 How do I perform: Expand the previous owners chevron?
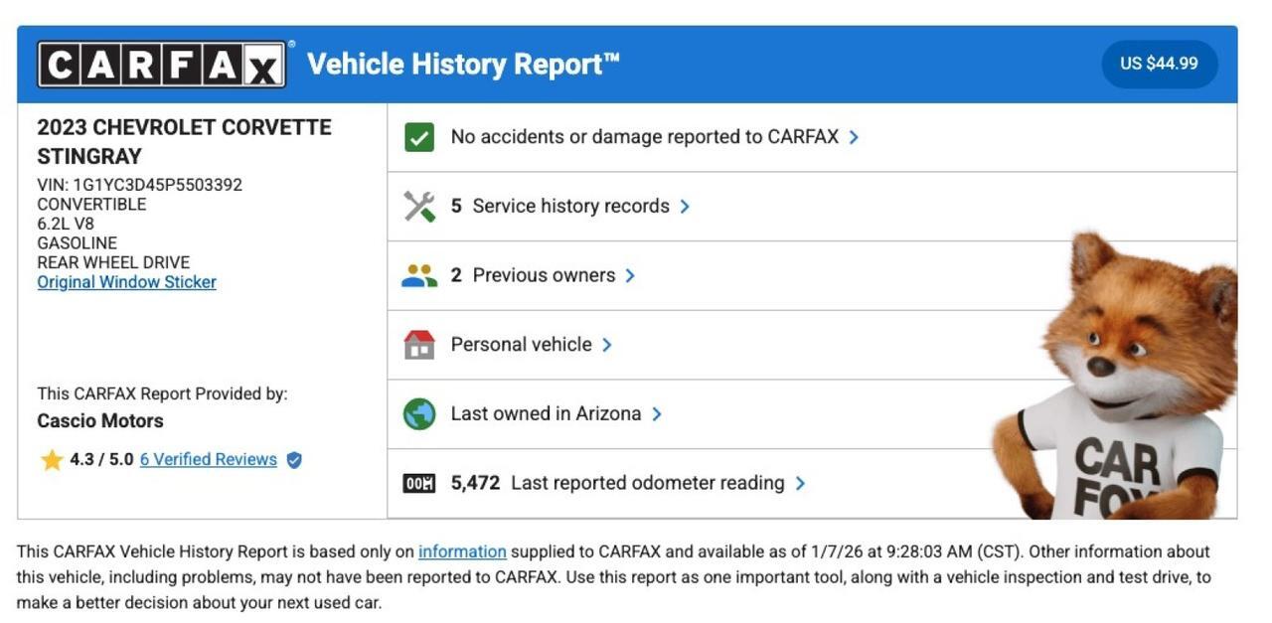click(x=630, y=276)
